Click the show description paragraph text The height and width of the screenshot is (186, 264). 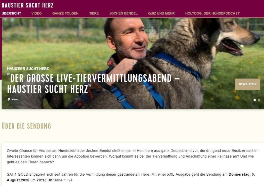click(x=133, y=156)
